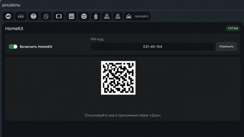This screenshot has width=244, height=137.
Task: Click the Изменить button
Action: click(226, 47)
